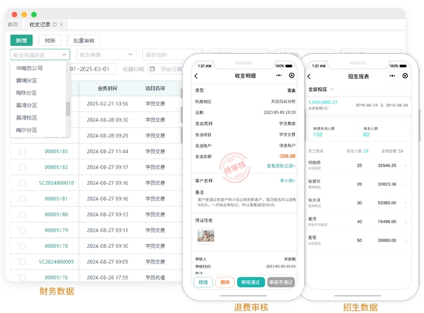Switch to the 首页 tab

tap(12, 25)
